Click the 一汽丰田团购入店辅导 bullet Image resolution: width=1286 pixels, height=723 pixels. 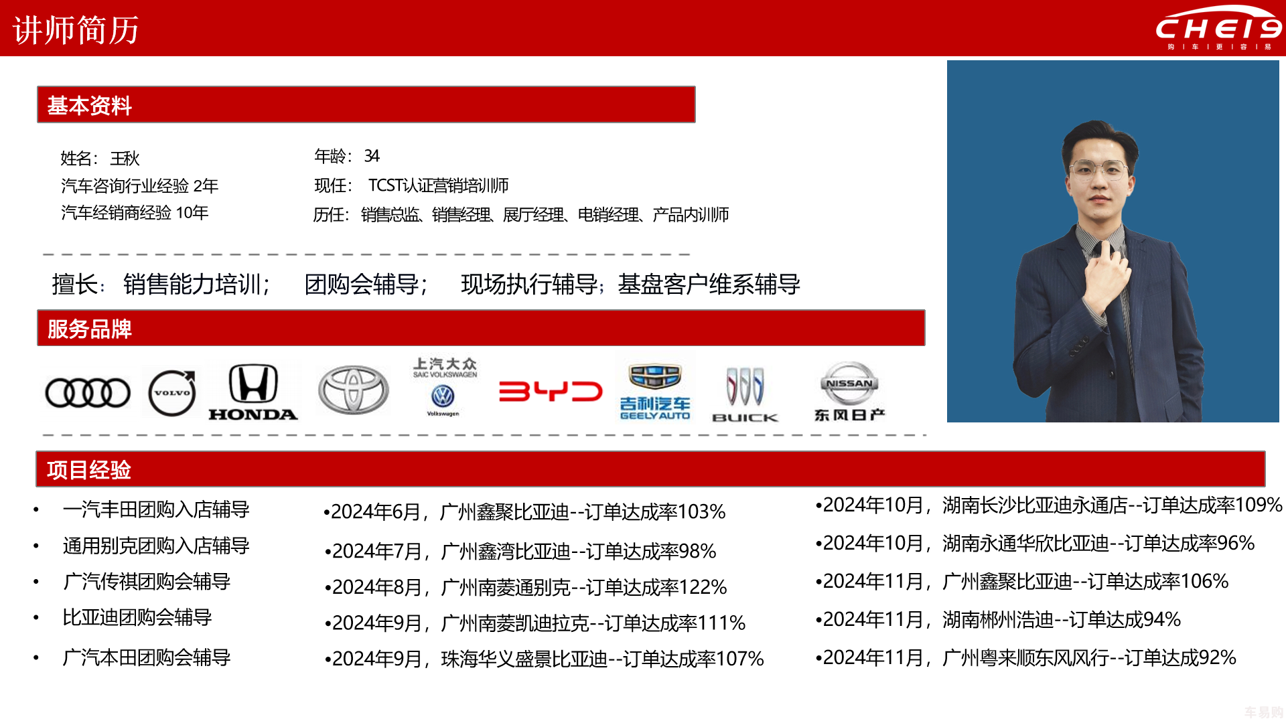156,509
